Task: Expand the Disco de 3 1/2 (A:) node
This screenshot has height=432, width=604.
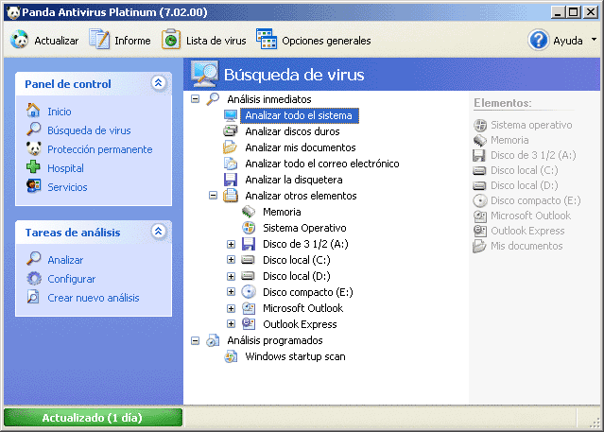Action: click(x=231, y=244)
